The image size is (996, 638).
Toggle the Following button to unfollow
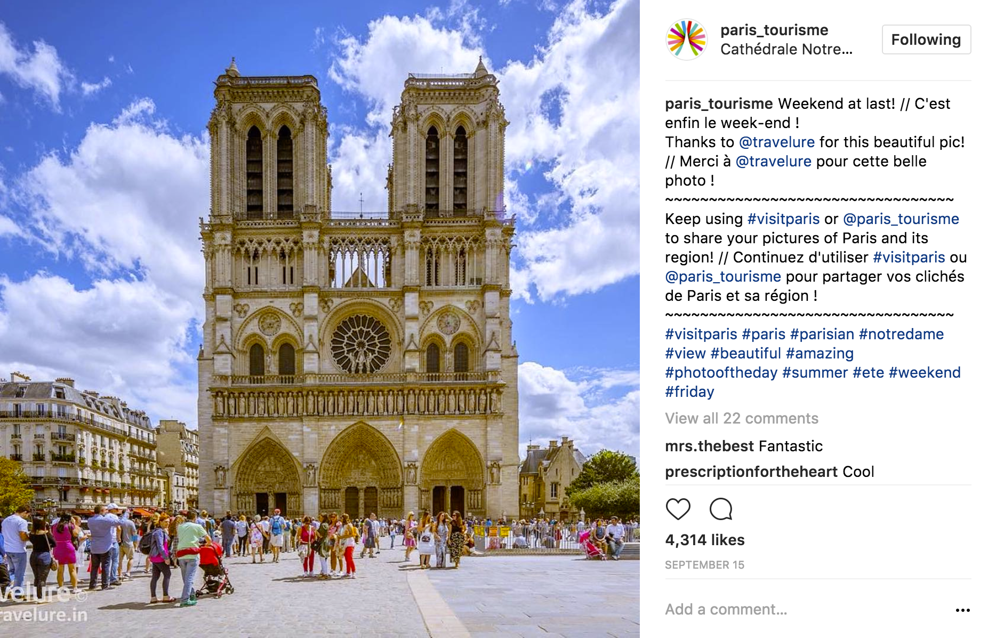926,39
